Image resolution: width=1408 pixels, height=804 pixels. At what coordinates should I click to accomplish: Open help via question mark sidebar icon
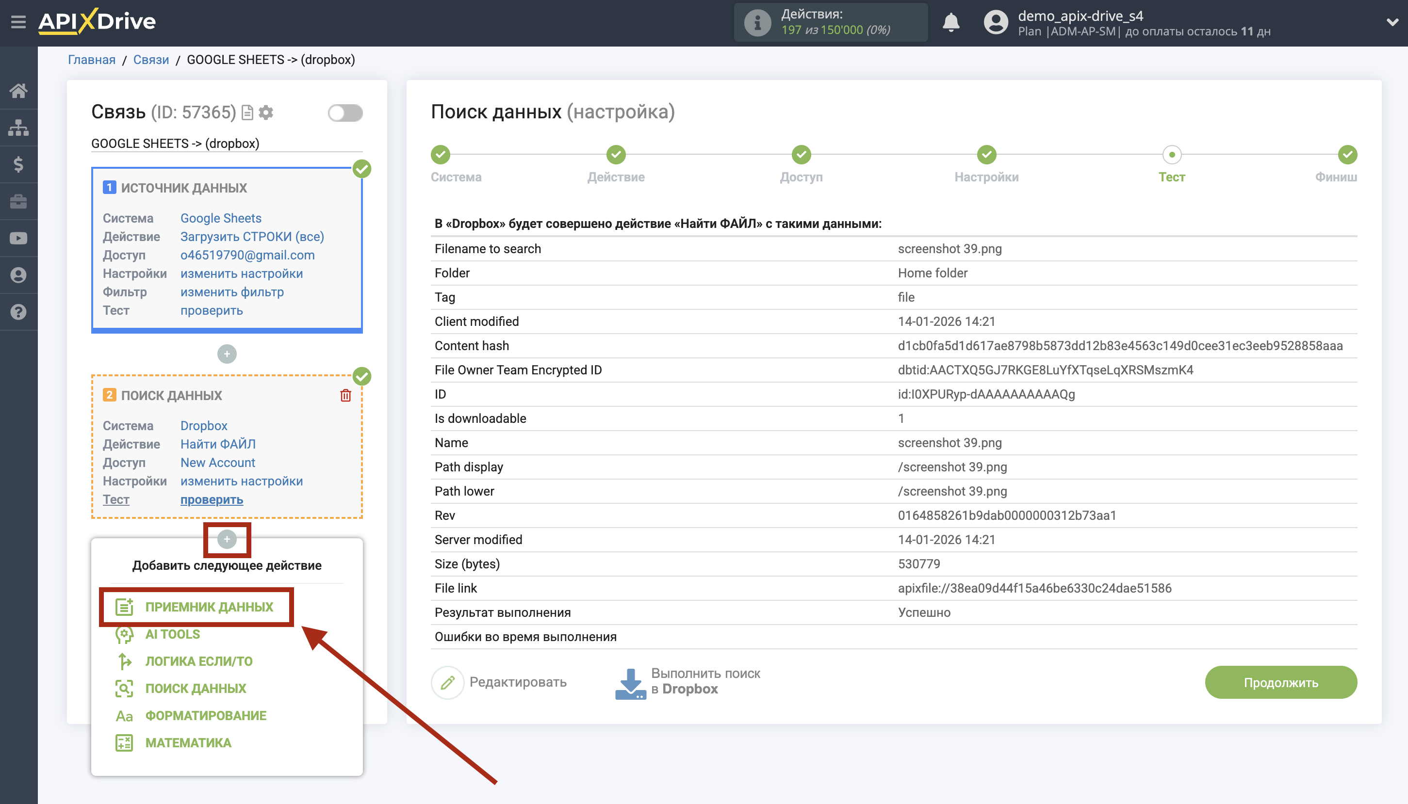[19, 312]
